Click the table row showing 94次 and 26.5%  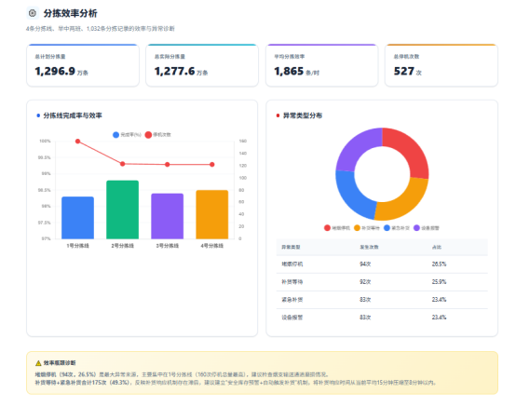(x=382, y=264)
